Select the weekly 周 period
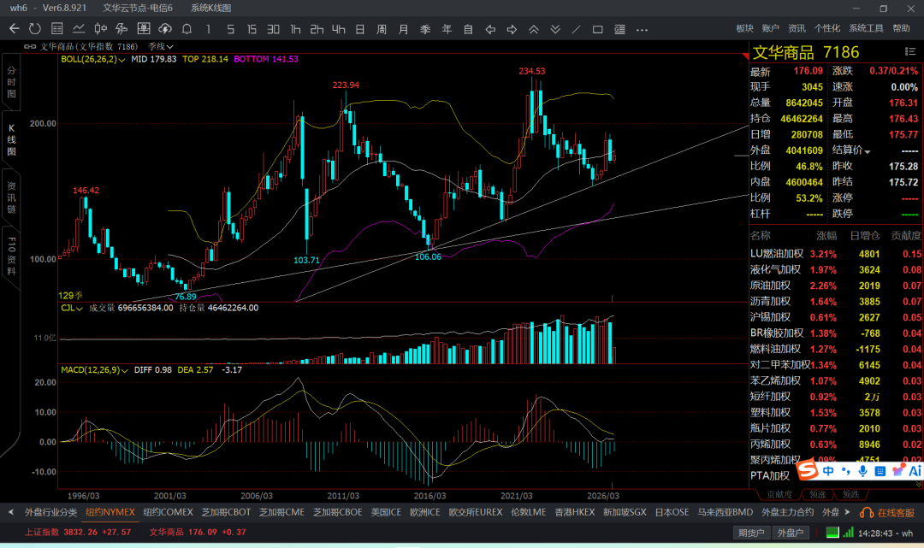This screenshot has width=924, height=548. [382, 29]
